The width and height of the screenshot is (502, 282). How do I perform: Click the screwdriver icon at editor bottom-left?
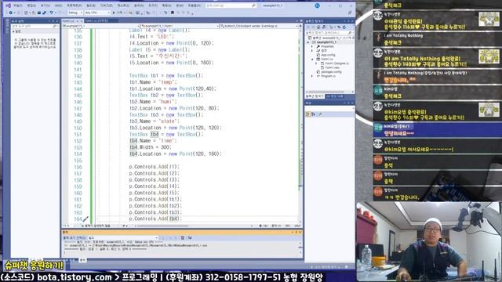85,219
